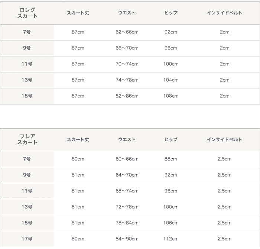Select the 108cm hip measurement
The height and width of the screenshot is (249, 260).
(x=171, y=96)
